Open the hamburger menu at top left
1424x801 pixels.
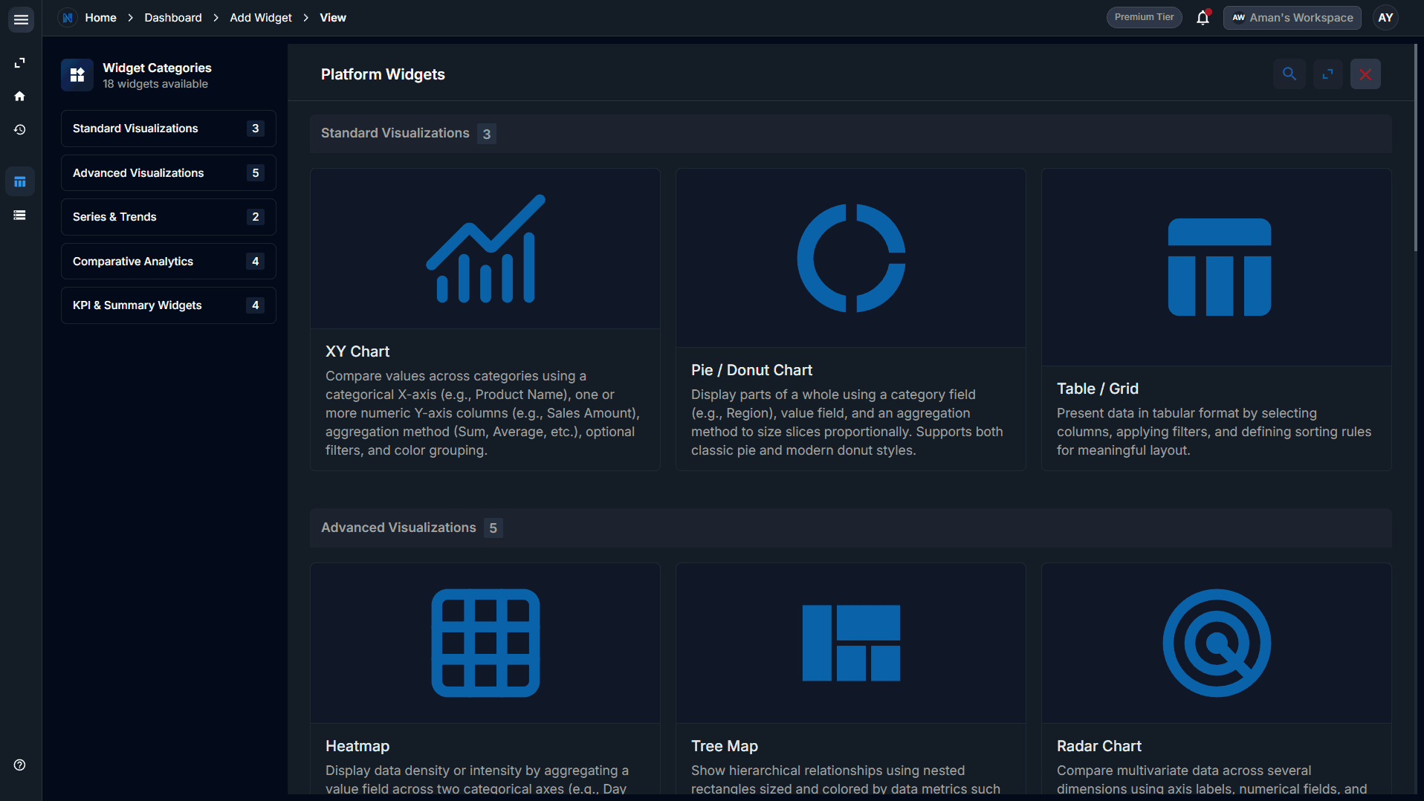21,19
